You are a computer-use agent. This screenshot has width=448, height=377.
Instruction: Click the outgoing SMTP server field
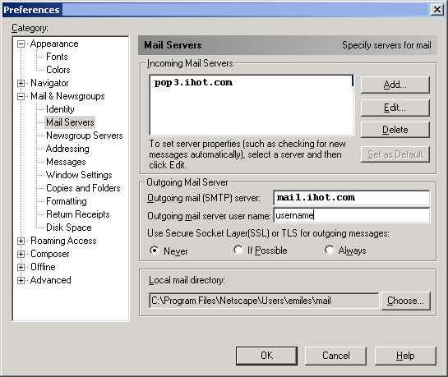tap(352, 197)
